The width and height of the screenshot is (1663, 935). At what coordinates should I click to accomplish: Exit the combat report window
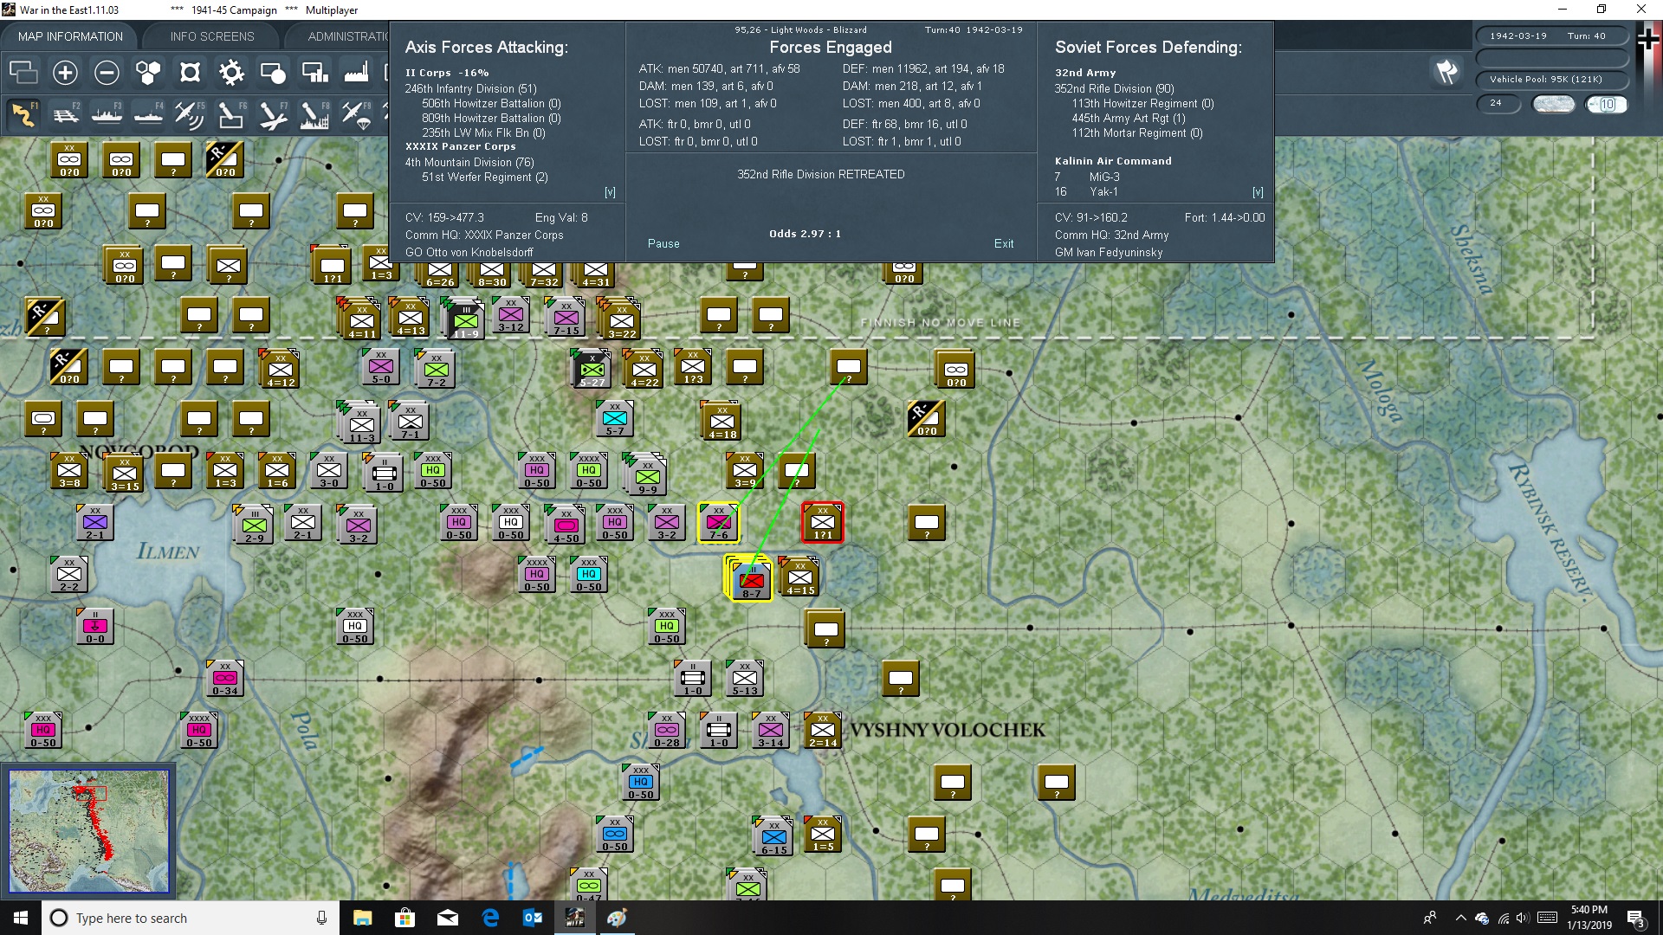pyautogui.click(x=1003, y=244)
